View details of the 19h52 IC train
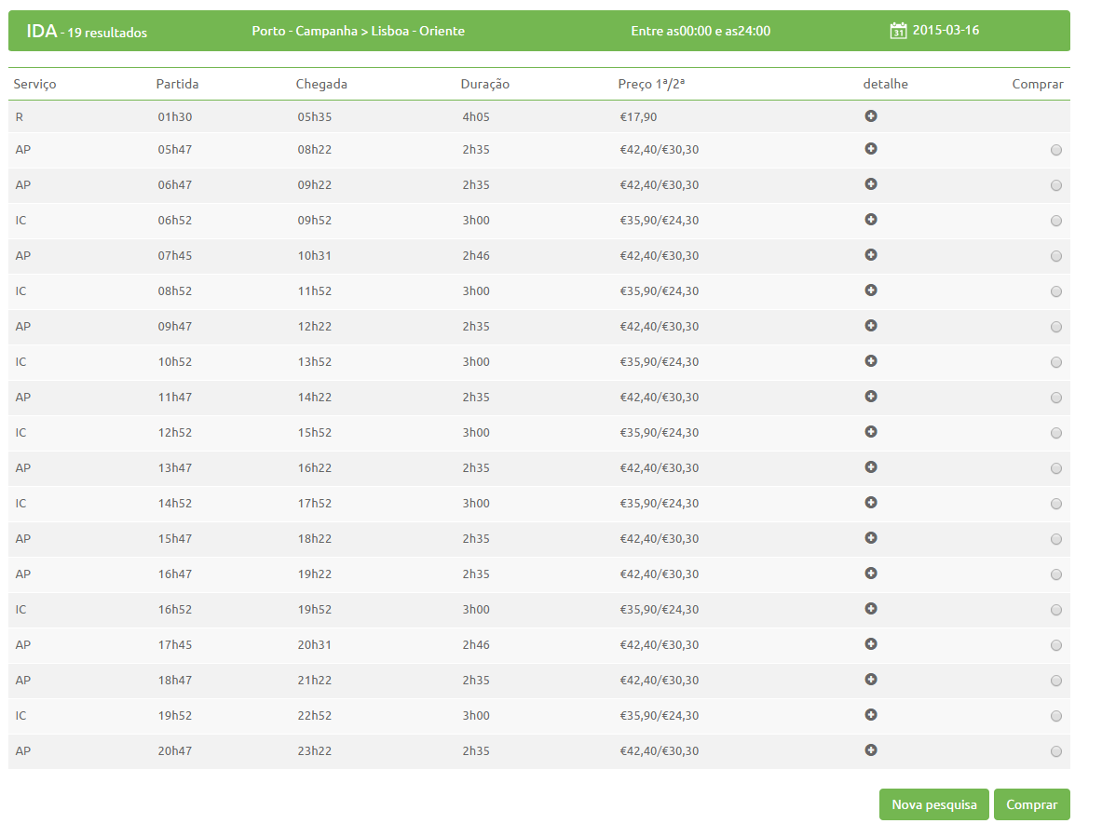 (871, 714)
